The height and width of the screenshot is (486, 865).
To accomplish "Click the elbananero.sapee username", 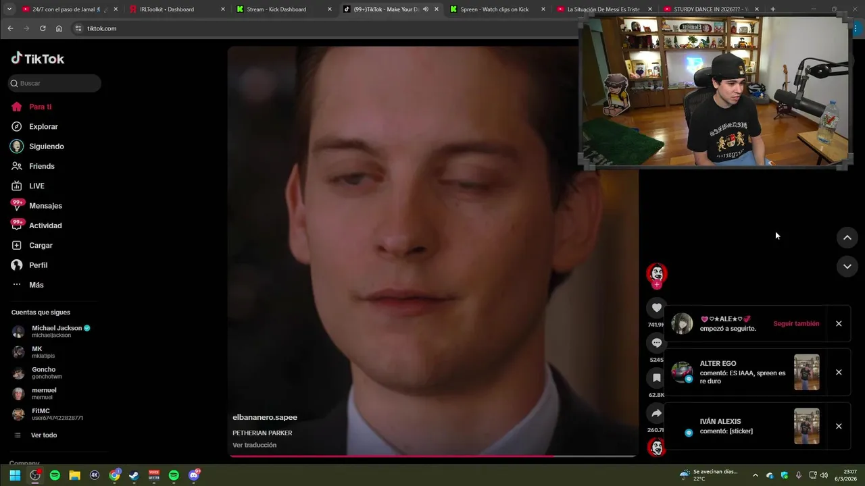I will coord(265,417).
